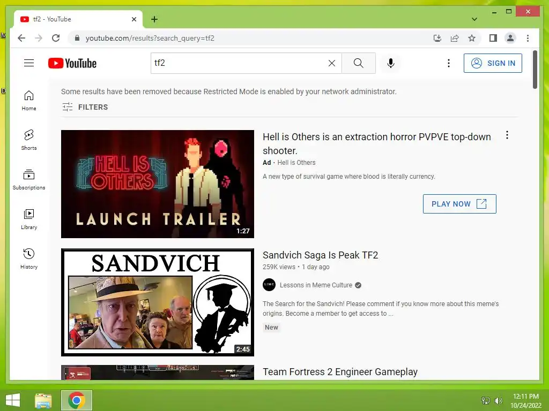Click the 259K views text
The image size is (549, 411).
point(279,267)
